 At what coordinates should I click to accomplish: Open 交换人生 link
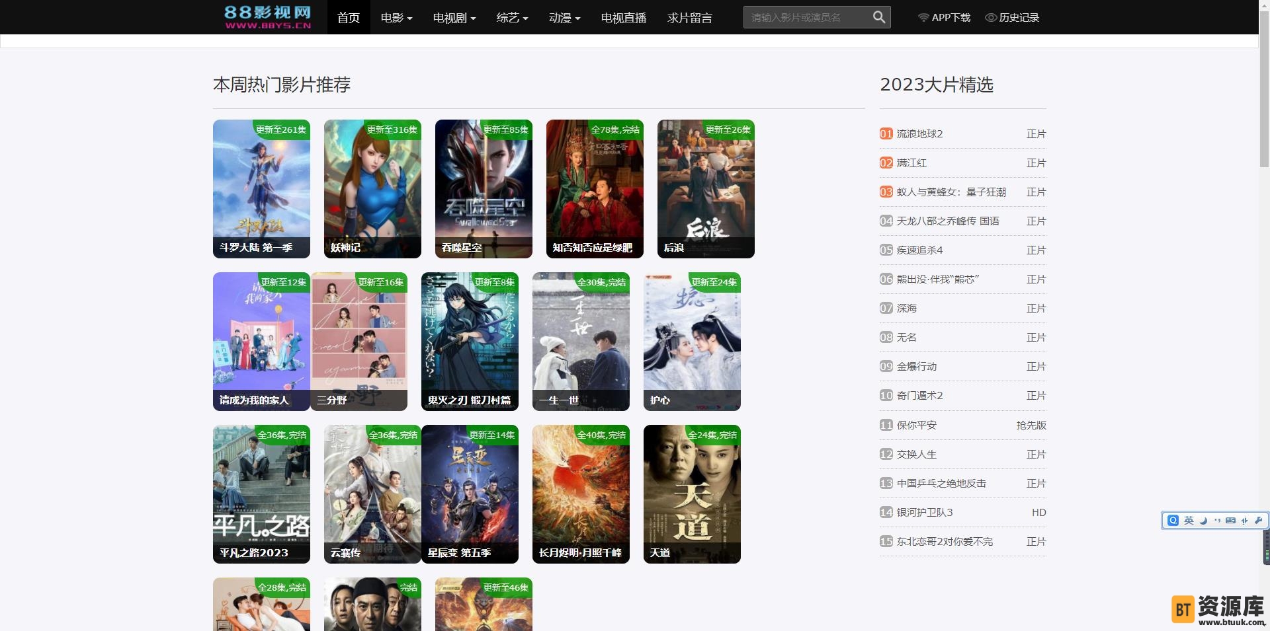pos(916,455)
